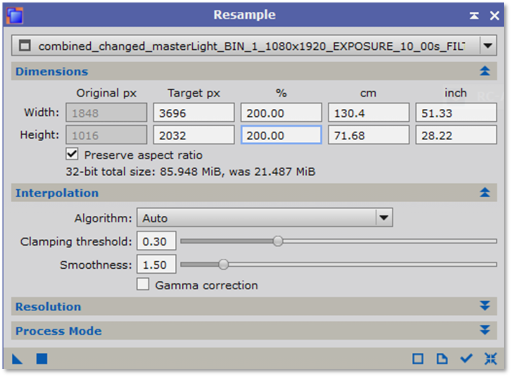Shade the Resample window with title bar arrow
Screen dimensions: 512x377
click(x=474, y=16)
